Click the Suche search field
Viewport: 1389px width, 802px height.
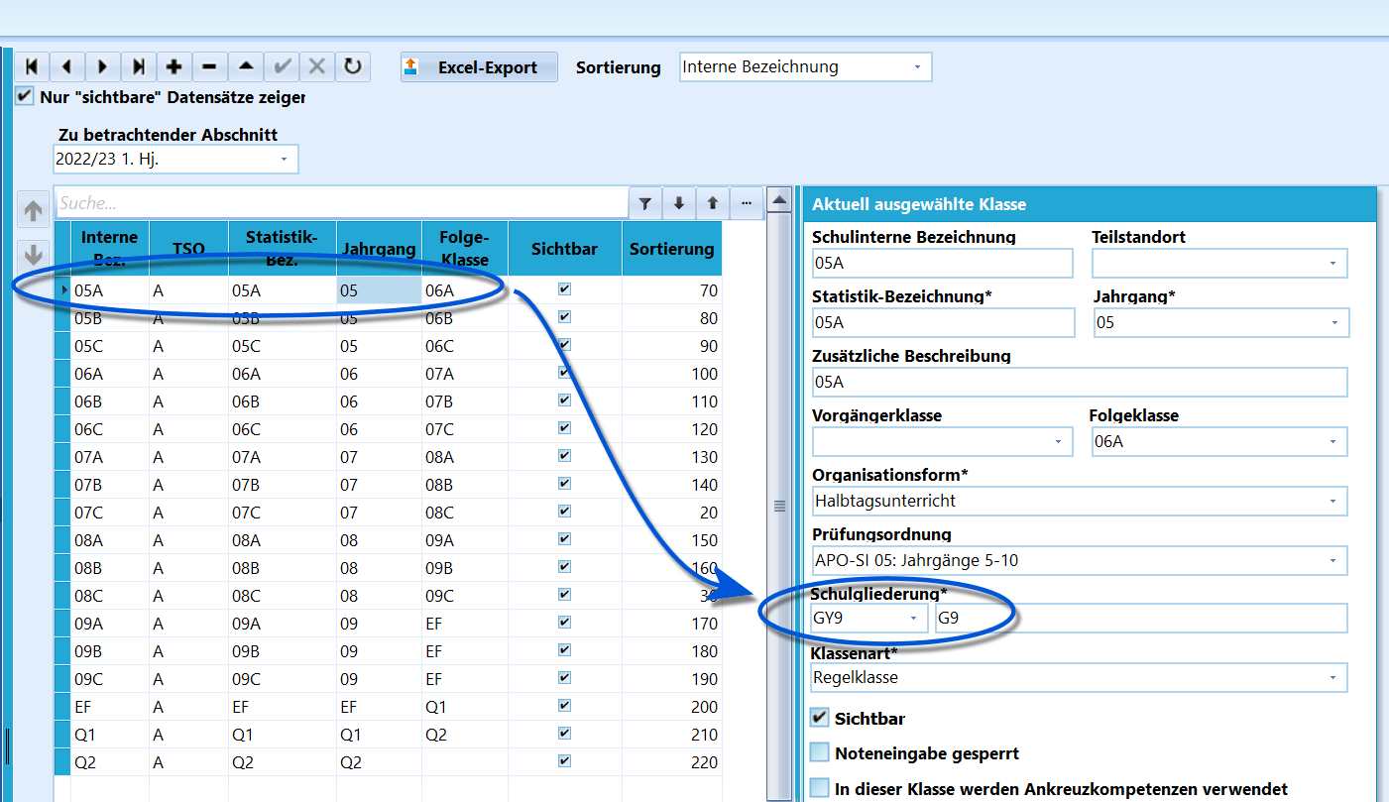(x=342, y=203)
